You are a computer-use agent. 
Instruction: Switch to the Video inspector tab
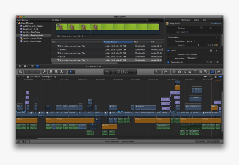click(196, 20)
